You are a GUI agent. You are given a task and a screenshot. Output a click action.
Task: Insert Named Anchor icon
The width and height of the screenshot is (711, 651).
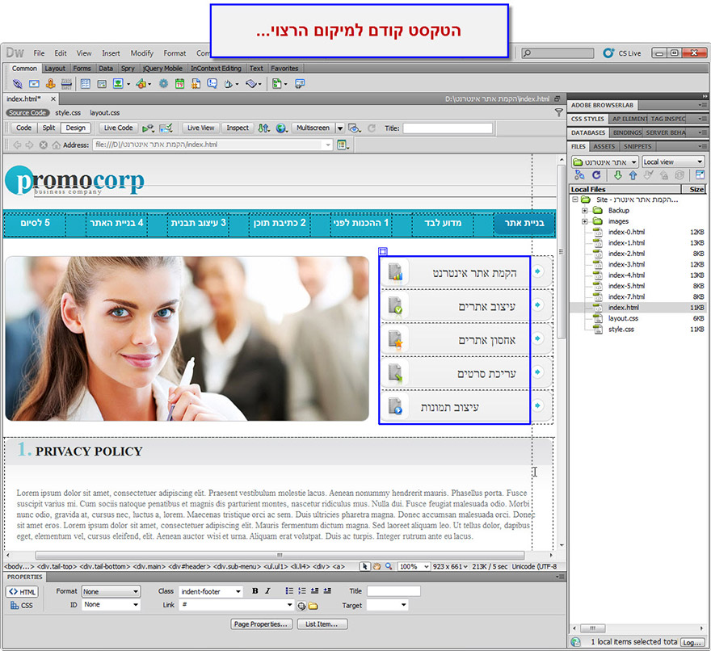coord(50,83)
